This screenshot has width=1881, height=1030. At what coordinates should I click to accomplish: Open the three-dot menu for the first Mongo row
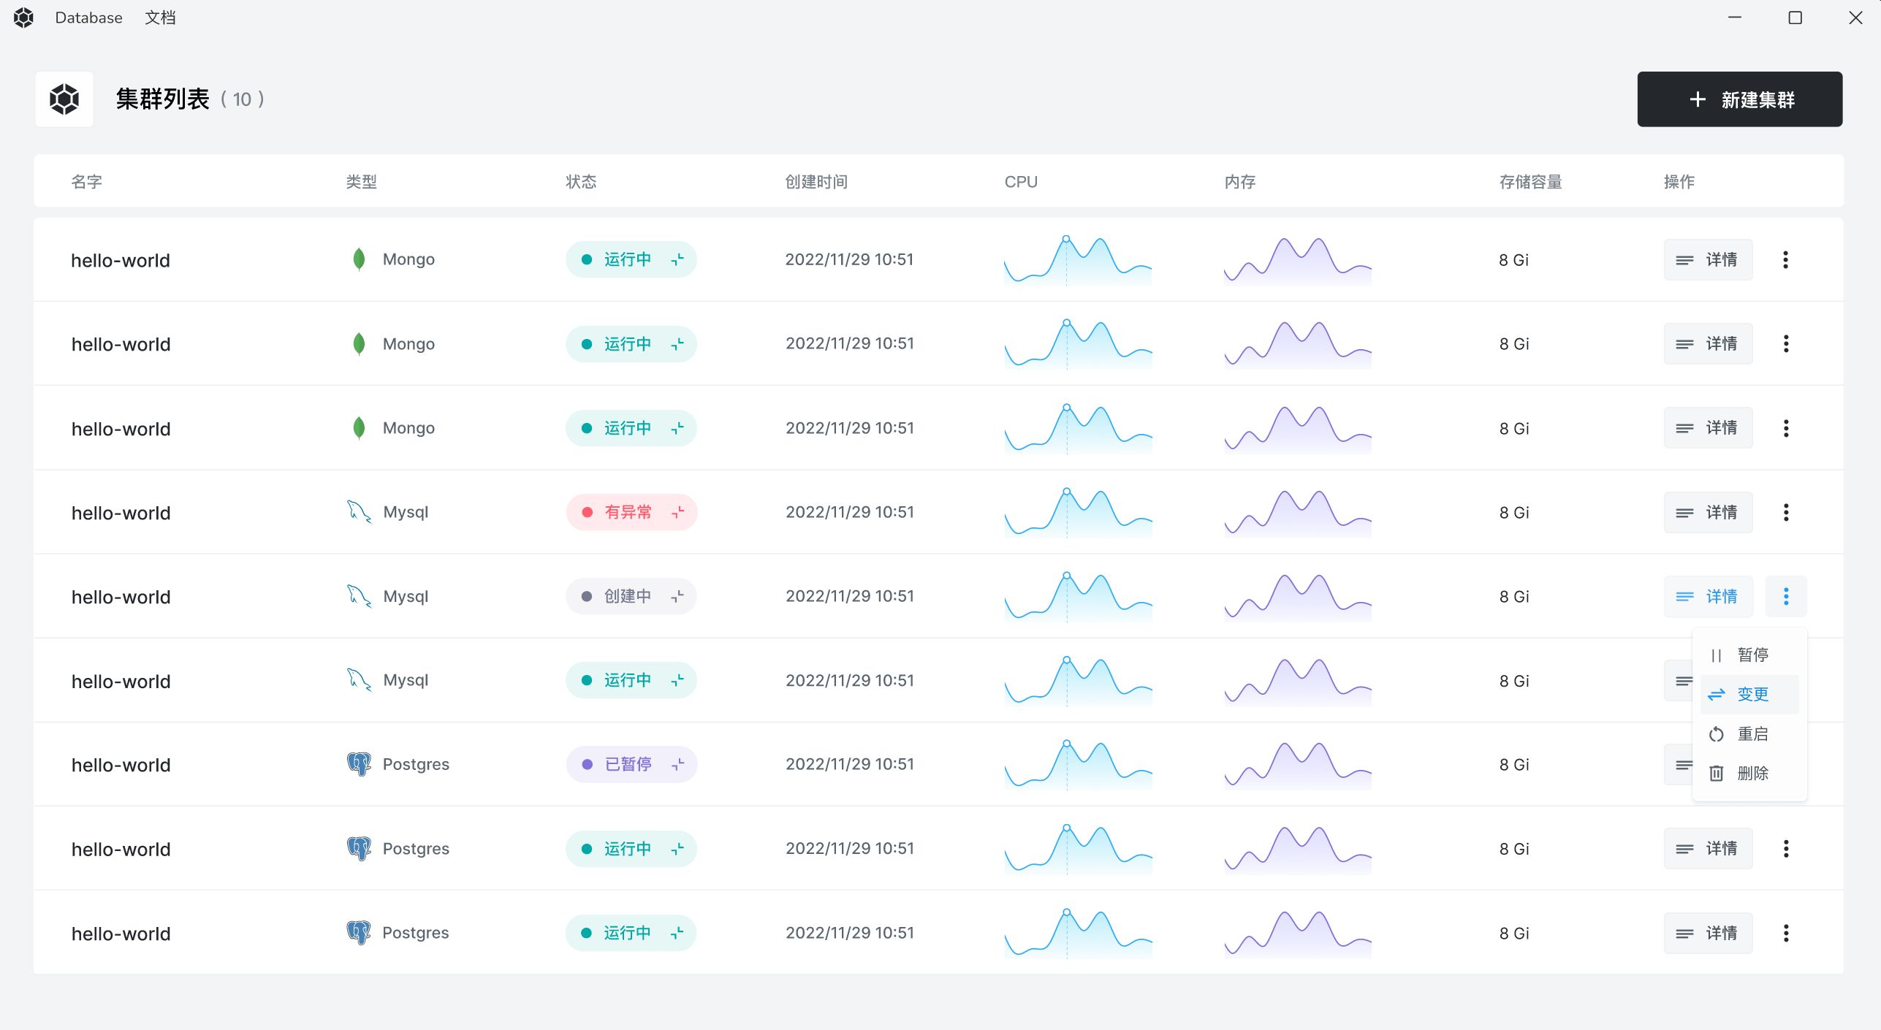pyautogui.click(x=1785, y=259)
